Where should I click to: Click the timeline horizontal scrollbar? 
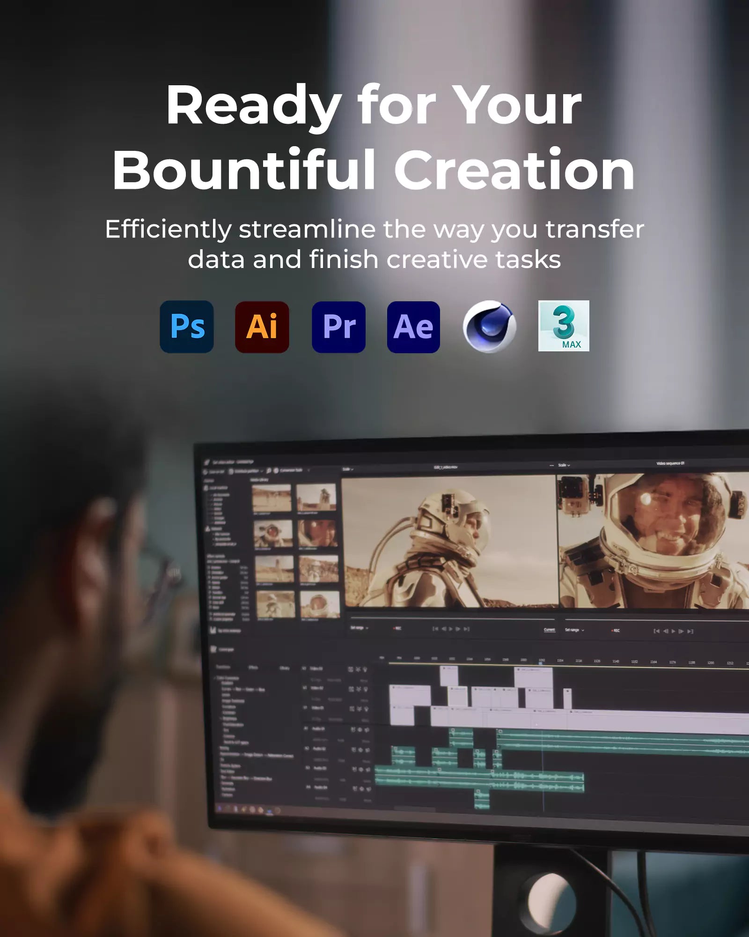tap(414, 809)
